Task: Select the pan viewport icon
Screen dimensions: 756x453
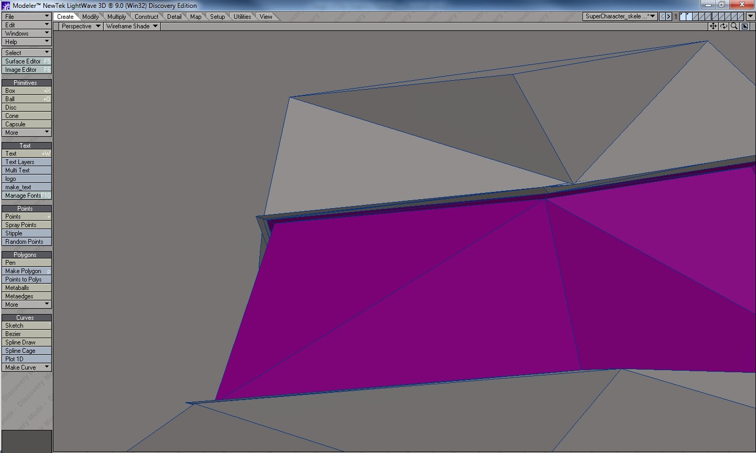Action: (x=713, y=26)
